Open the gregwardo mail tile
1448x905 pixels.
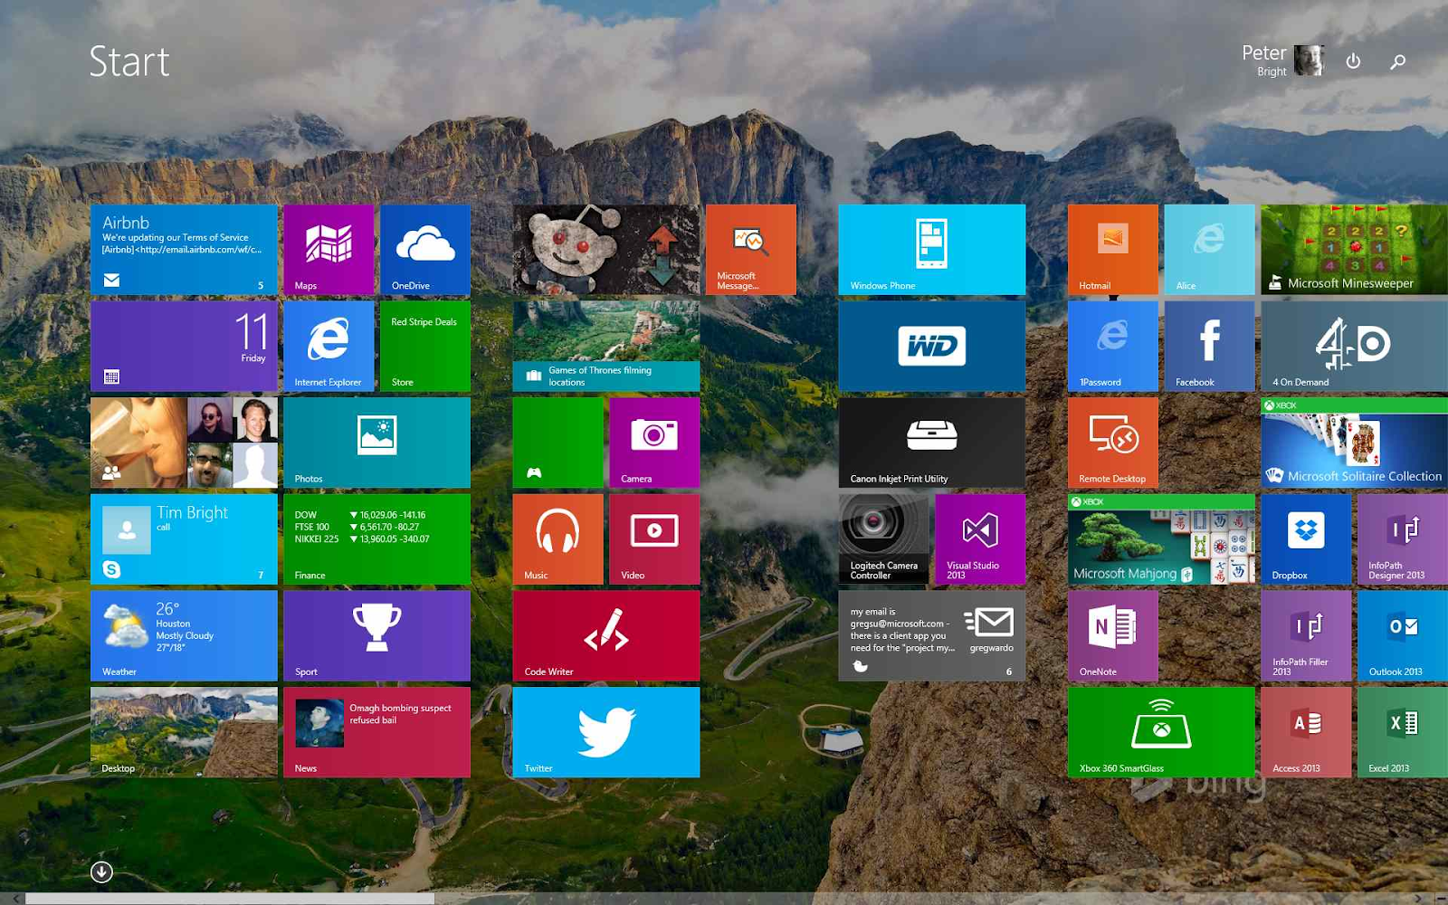click(x=932, y=635)
